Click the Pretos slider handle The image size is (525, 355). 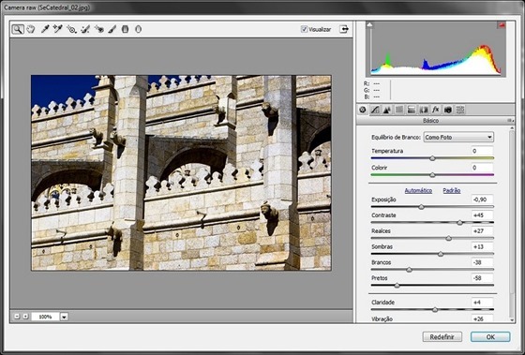point(397,286)
